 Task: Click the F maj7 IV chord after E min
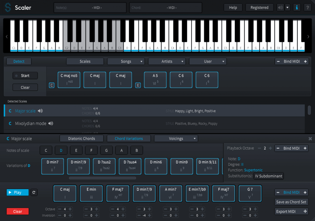[118, 194]
